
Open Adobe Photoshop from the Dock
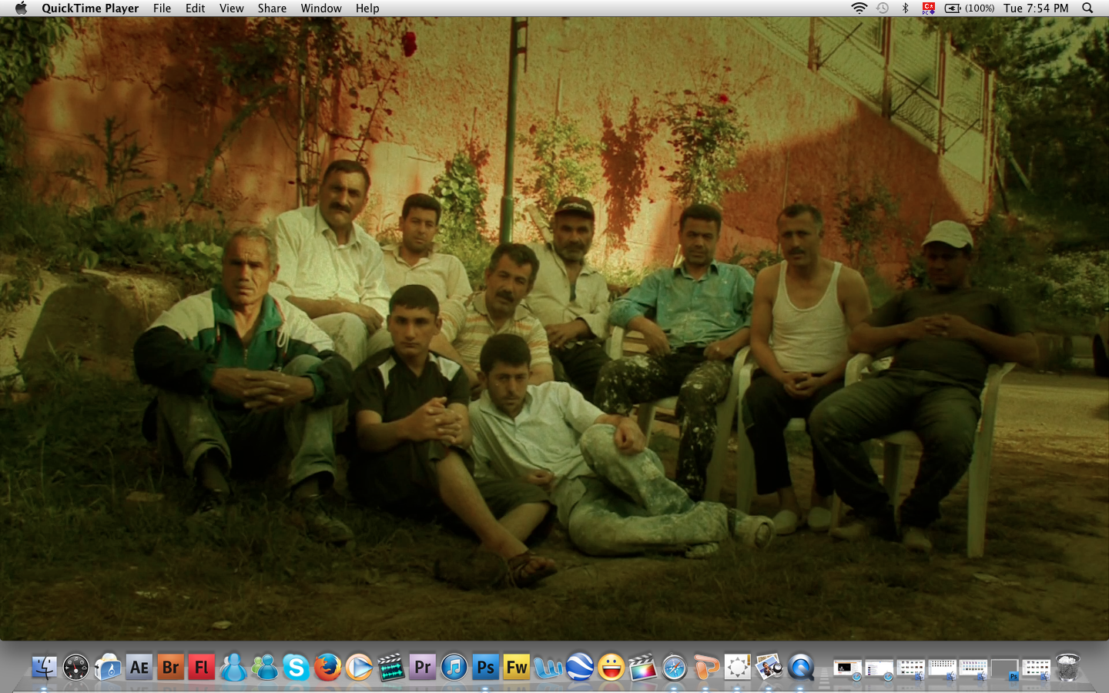[x=485, y=668]
